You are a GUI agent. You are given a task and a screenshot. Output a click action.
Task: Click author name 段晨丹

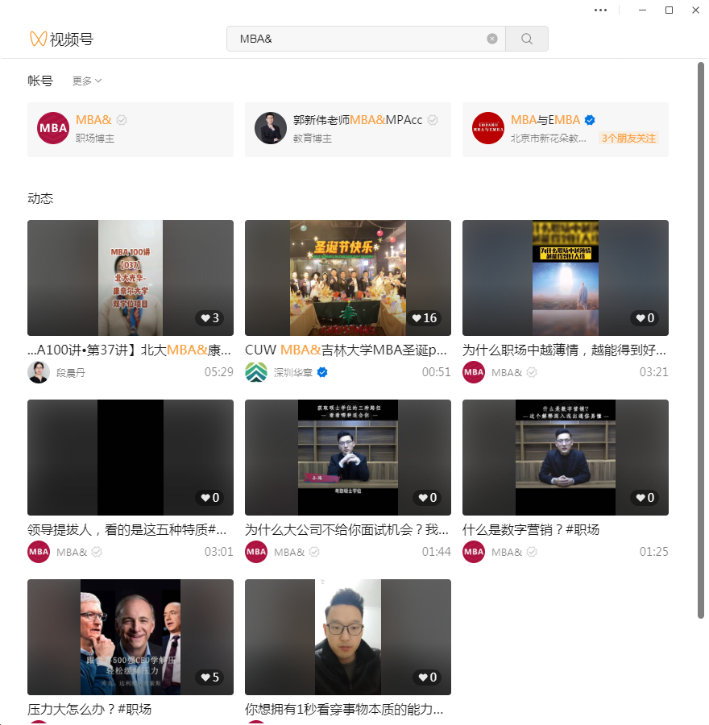point(71,373)
